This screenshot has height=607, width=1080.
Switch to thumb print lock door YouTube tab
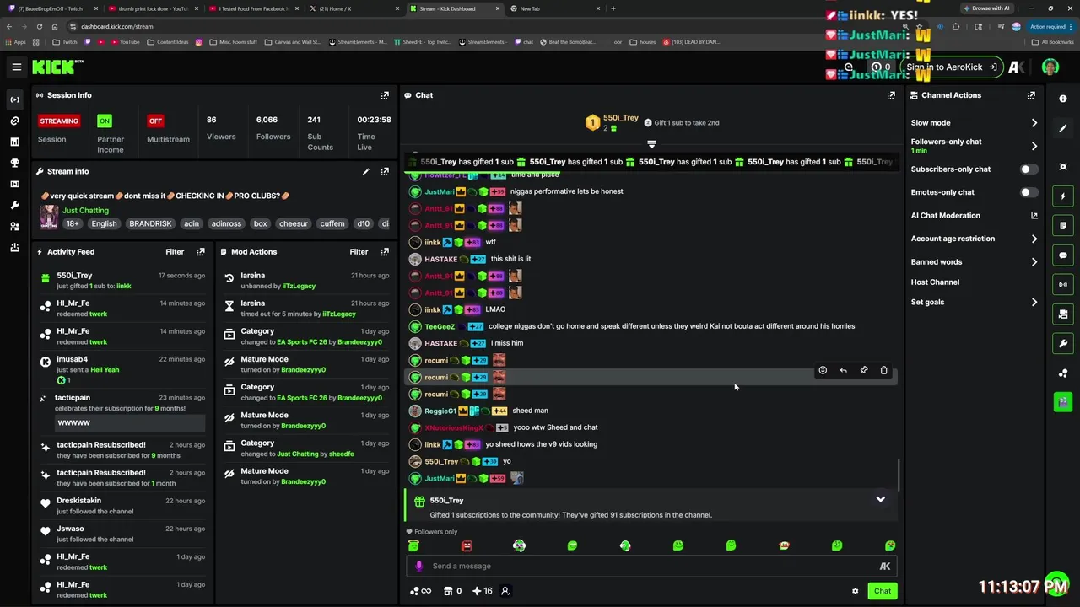[x=152, y=8]
